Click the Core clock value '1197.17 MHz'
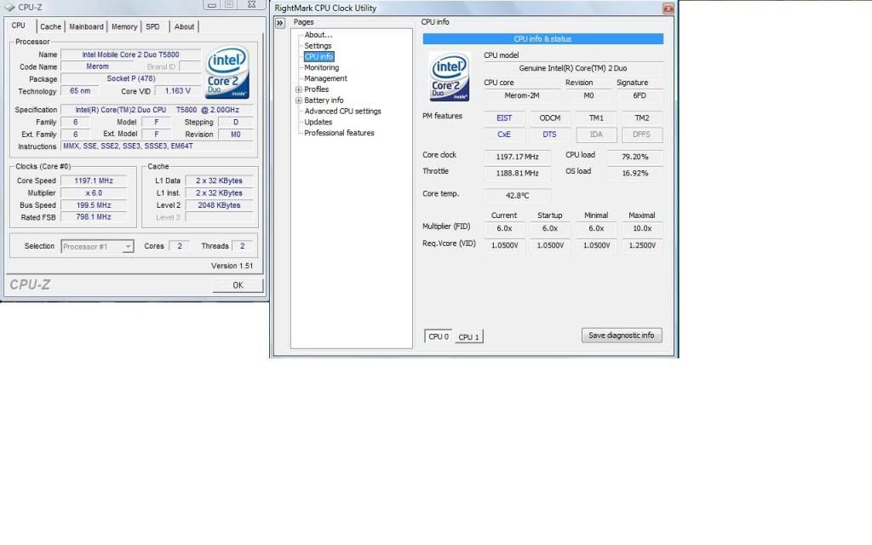872x545 pixels. (517, 157)
